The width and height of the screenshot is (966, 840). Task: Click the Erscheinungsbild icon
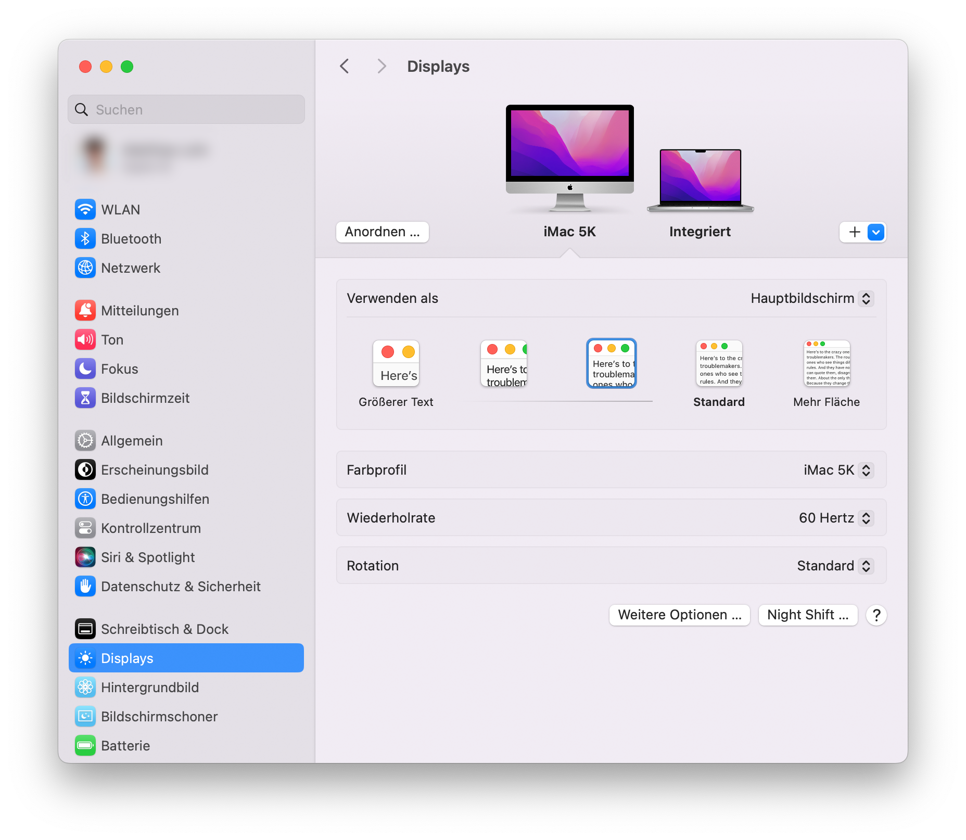(85, 470)
